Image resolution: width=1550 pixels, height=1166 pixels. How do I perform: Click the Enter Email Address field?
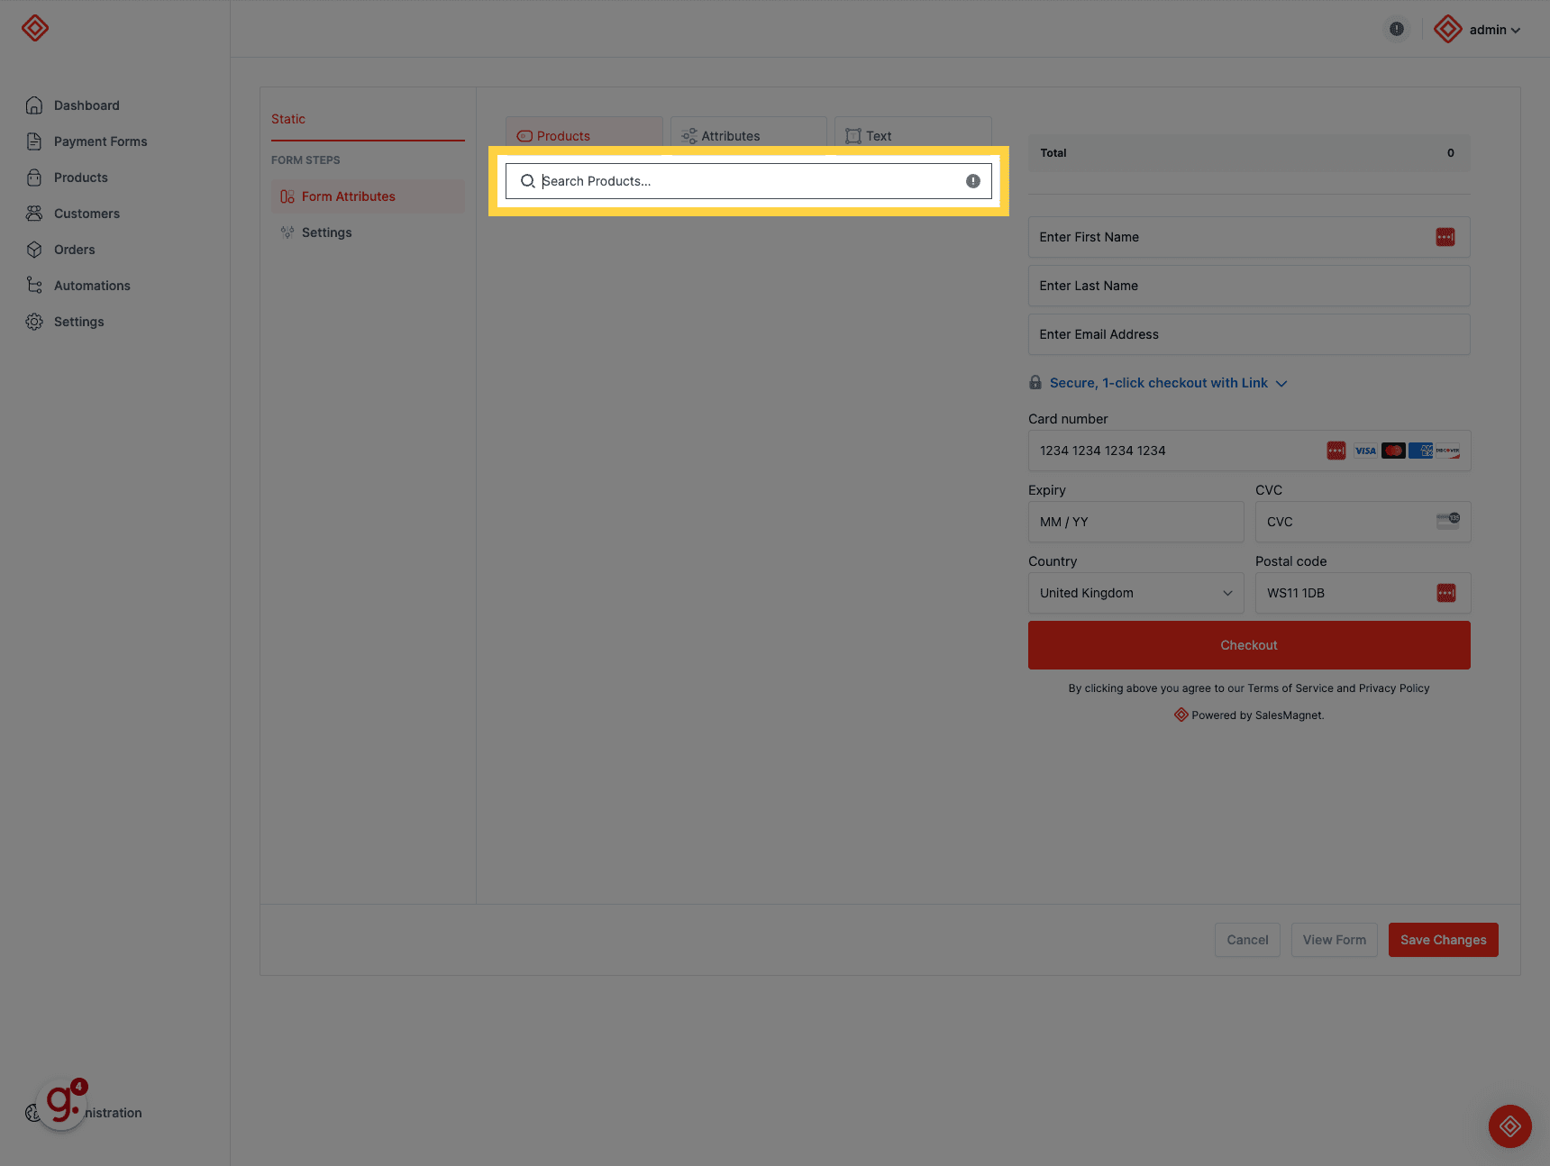pos(1249,334)
